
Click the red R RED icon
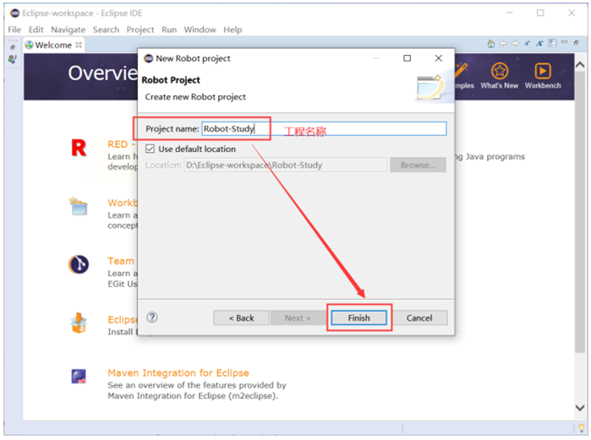click(79, 148)
